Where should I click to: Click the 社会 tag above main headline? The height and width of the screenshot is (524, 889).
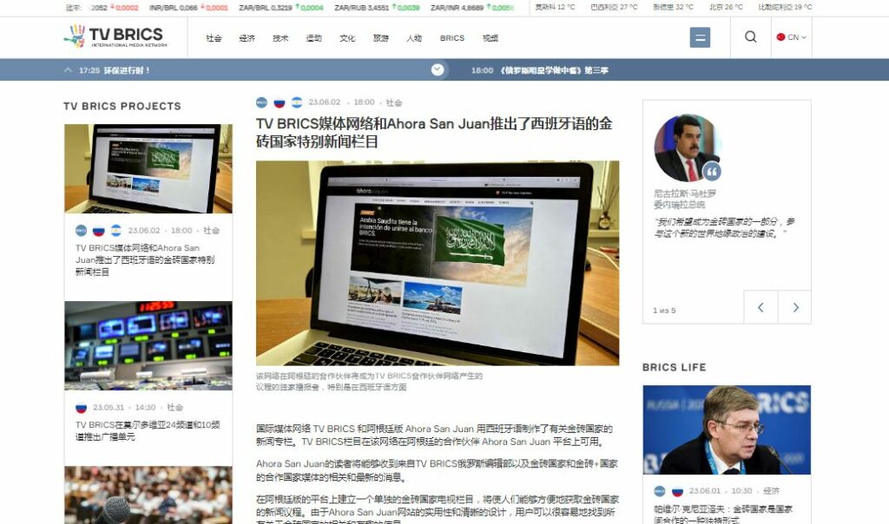(394, 102)
